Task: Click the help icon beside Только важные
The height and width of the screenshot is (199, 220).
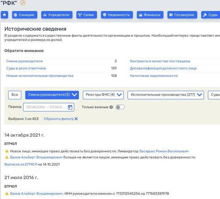Action: 111,107
